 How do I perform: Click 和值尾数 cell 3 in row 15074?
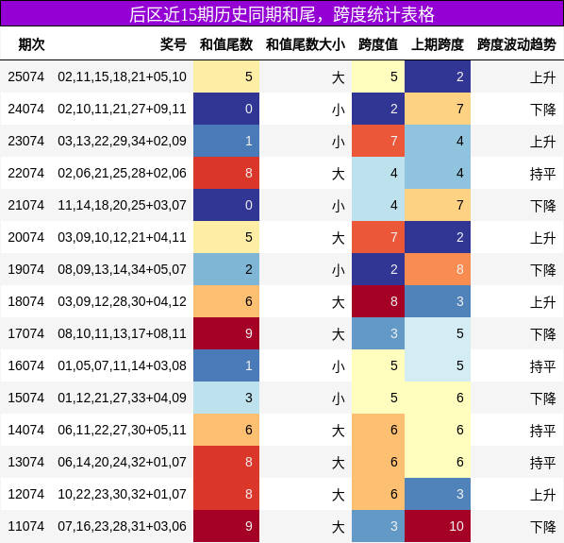[x=226, y=398]
